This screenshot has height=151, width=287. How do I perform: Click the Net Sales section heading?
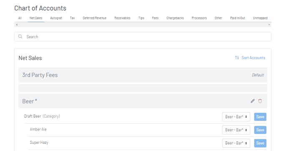tap(30, 58)
